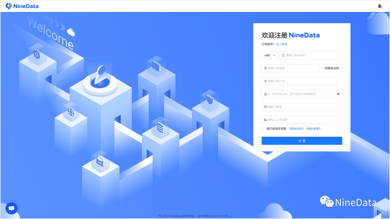Open the chat support bubble
Screen dimensions: 390x219
coord(12,208)
